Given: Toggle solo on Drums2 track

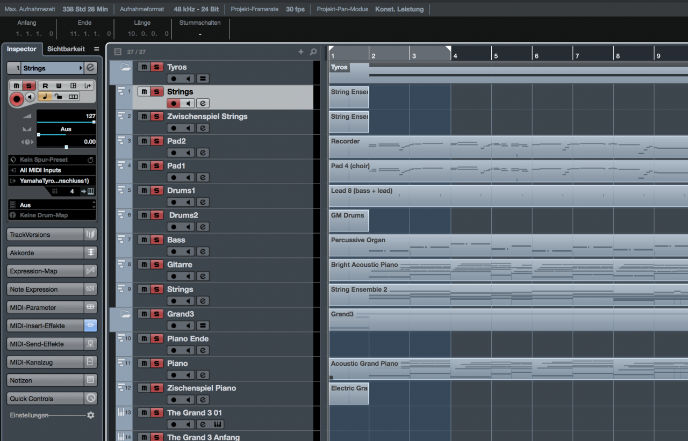Looking at the screenshot, I should coord(156,215).
